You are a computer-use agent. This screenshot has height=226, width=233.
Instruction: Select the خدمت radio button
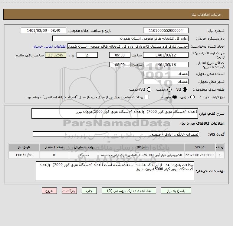[x=169, y=89]
